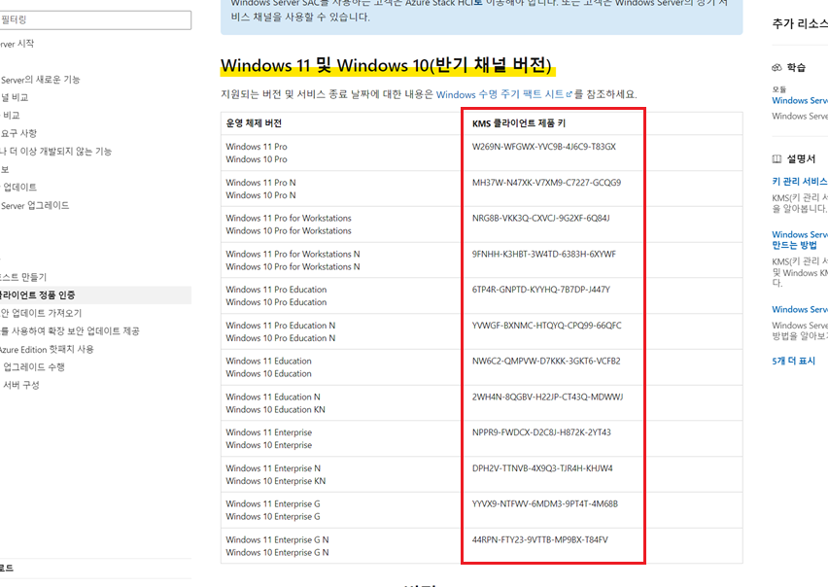Click the Windows 11 Enterprise cell text

269,432
